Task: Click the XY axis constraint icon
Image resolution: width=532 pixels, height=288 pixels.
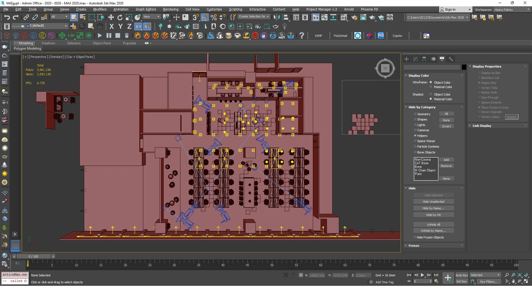Action: pos(138,26)
